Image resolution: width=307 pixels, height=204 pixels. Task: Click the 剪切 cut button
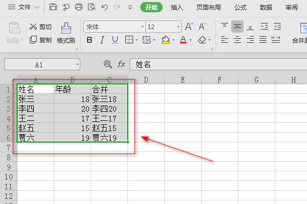[x=40, y=27]
